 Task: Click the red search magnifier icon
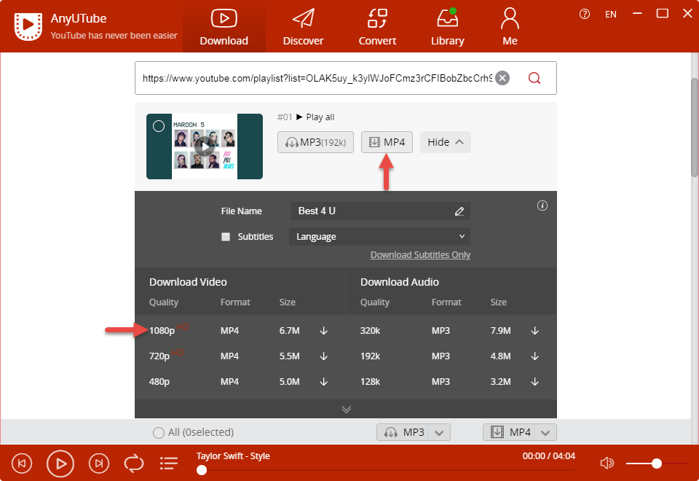(x=534, y=78)
